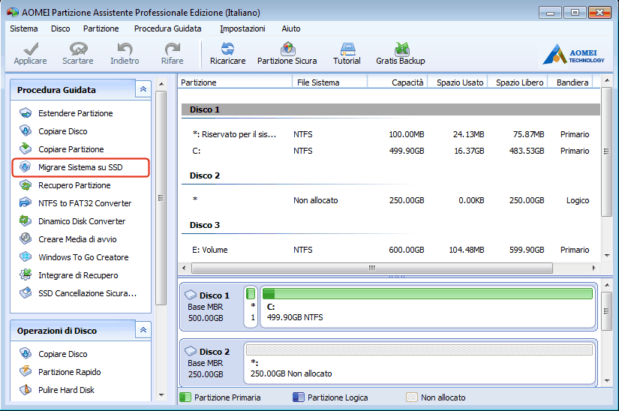Viewport: 619px width, 411px height.
Task: Select the small reserved partition block in Disco 1
Action: pyautogui.click(x=251, y=307)
